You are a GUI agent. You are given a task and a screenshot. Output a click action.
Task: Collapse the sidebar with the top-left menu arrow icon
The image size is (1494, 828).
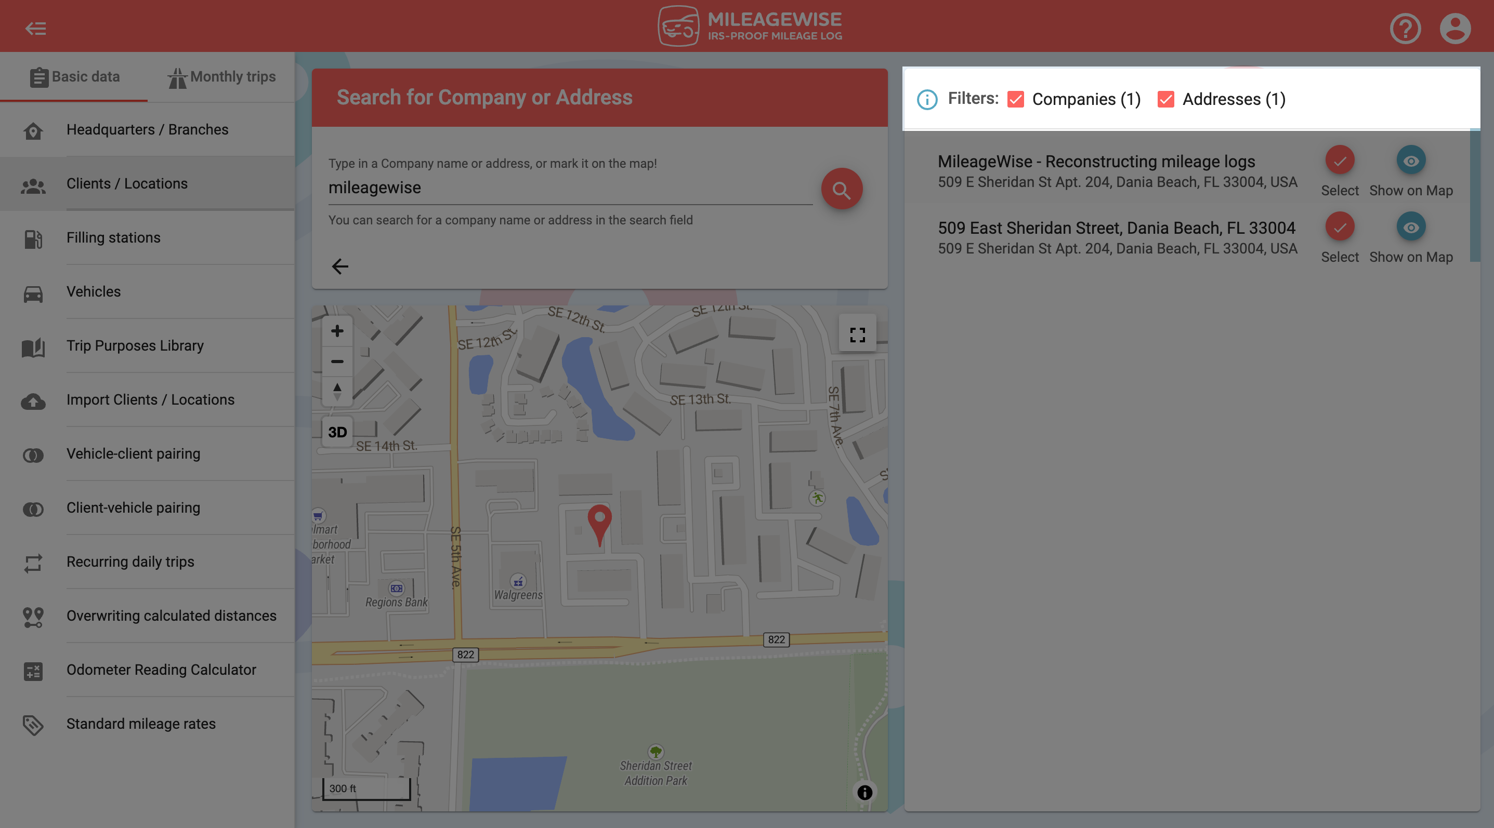(x=35, y=28)
